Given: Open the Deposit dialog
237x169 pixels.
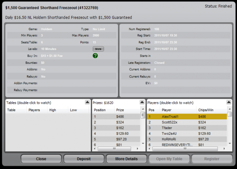Looking at the screenshot, I should [x=84, y=159].
